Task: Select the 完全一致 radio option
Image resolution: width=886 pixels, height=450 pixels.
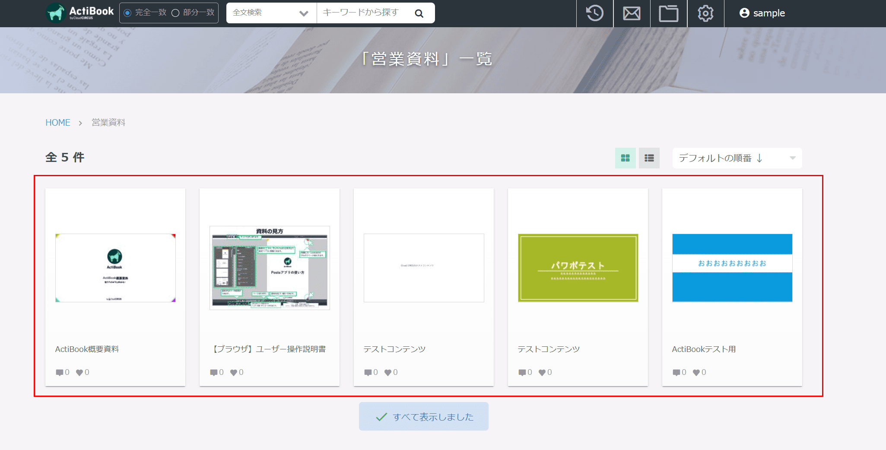Action: coord(127,13)
